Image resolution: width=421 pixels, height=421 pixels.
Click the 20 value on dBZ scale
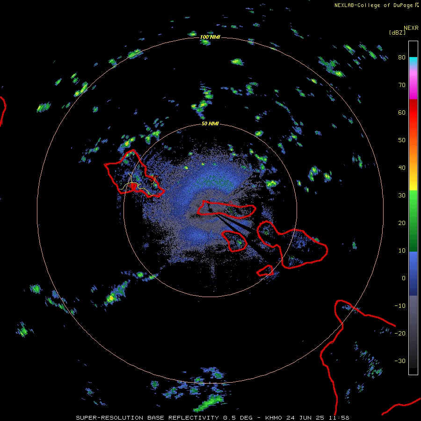[402, 223]
